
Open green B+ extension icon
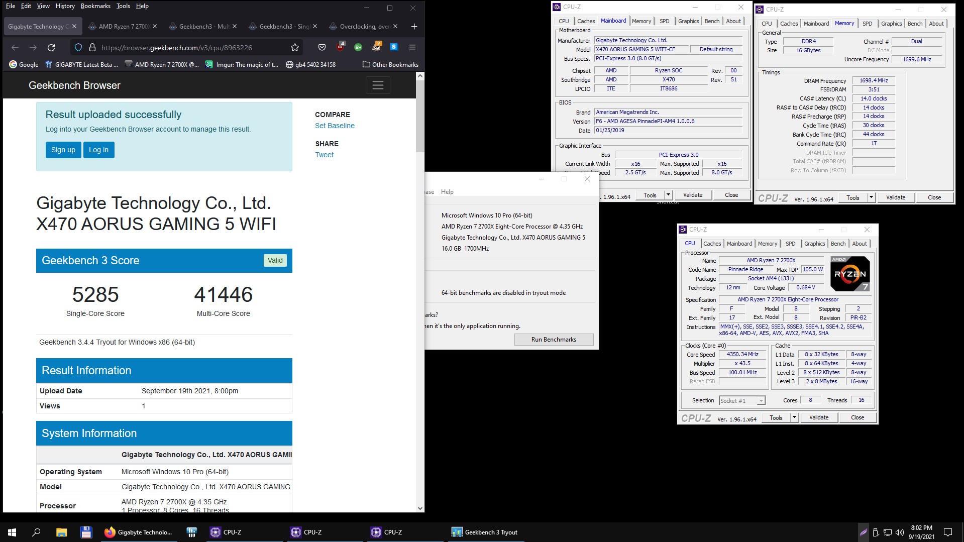358,47
